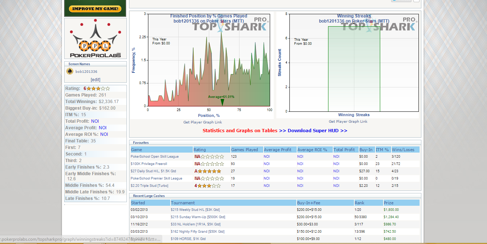Sort Favourites by Game column header
This screenshot has height=244, width=487.
click(161, 150)
